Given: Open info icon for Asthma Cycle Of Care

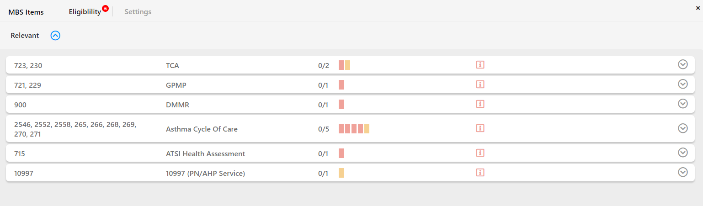Looking at the screenshot, I should coord(480,128).
